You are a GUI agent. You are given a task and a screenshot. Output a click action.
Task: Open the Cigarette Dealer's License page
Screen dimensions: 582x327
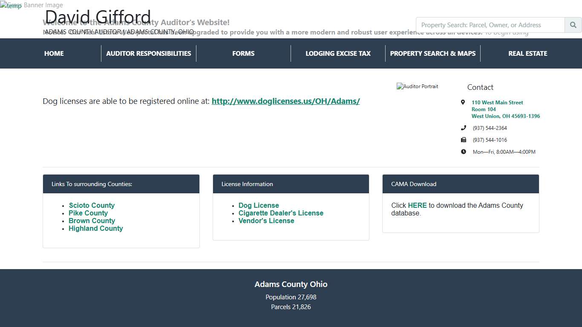[x=281, y=213]
